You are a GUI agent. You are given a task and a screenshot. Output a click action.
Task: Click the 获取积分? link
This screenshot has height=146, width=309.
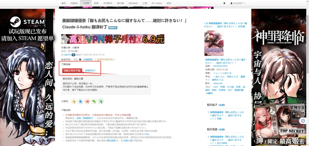click(x=90, y=71)
